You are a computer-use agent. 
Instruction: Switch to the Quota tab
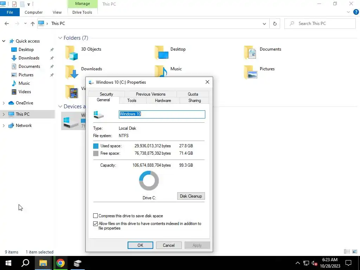pos(193,94)
